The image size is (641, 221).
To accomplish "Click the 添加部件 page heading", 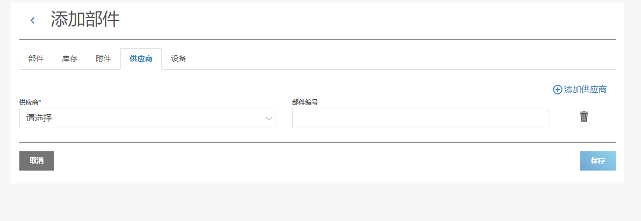I will [x=85, y=20].
